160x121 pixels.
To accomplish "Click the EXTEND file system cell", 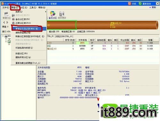I will click(83, 46).
